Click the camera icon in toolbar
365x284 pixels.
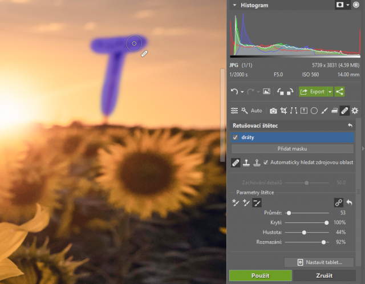tap(273, 111)
